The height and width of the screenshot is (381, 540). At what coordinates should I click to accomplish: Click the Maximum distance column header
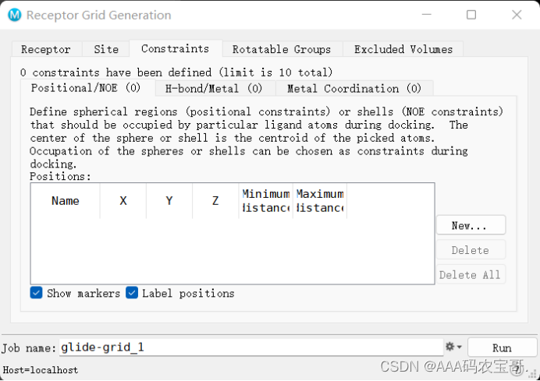[320, 201]
